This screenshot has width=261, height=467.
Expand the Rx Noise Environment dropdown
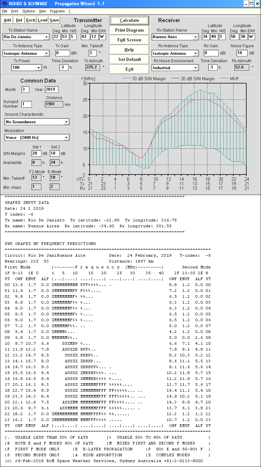(x=195, y=68)
